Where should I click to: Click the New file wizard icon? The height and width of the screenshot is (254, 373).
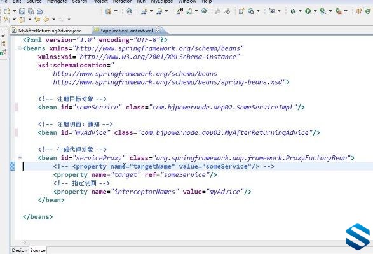click(x=7, y=11)
